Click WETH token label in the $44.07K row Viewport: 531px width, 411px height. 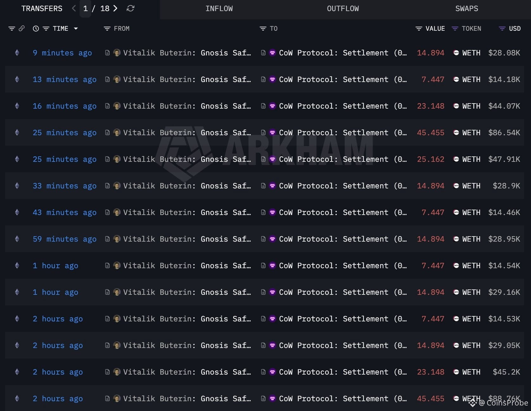[471, 106]
